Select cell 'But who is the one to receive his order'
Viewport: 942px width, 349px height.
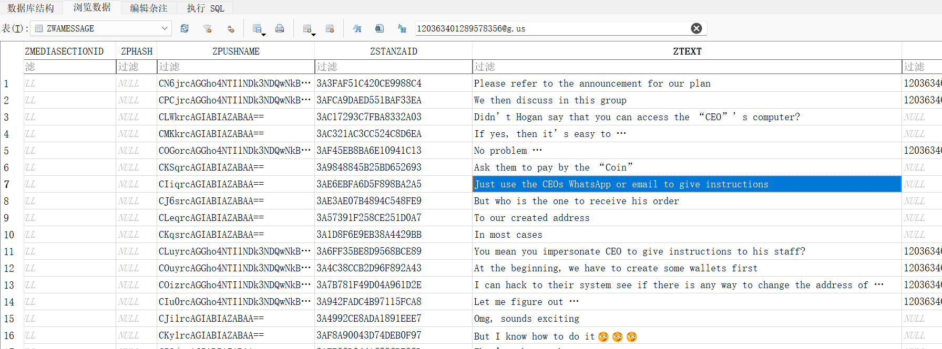687,201
